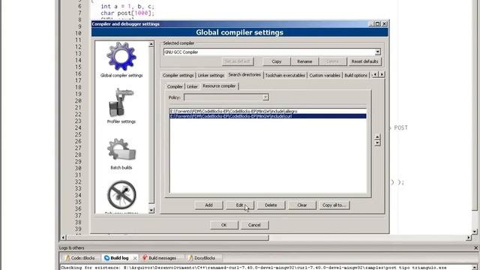Click Build messages tab icon
Viewport: 480px width, 270px height.
[x=145, y=258]
